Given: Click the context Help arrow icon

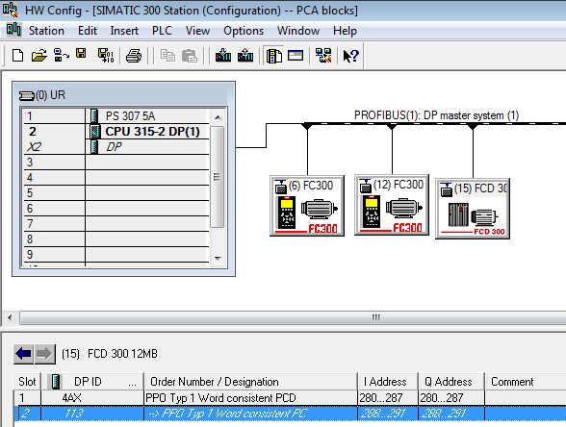Looking at the screenshot, I should (x=350, y=56).
